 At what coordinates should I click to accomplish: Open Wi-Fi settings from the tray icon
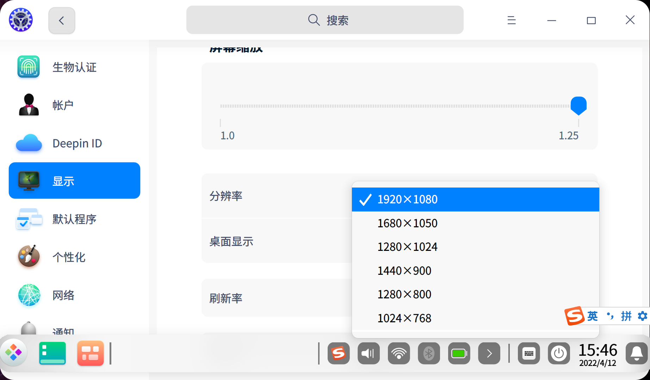(398, 353)
